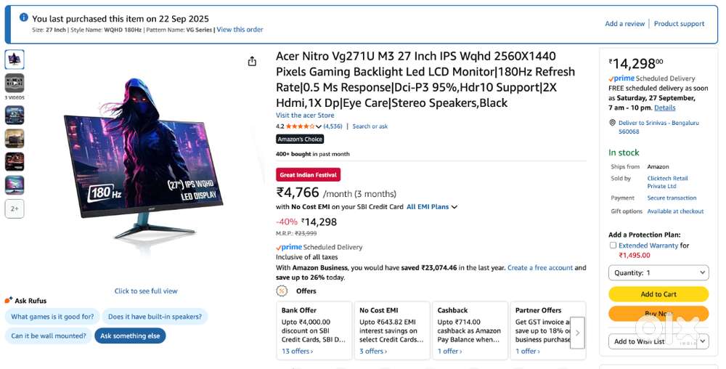Open the 3 videos thumbnail
The height and width of the screenshot is (369, 726).
point(15,83)
